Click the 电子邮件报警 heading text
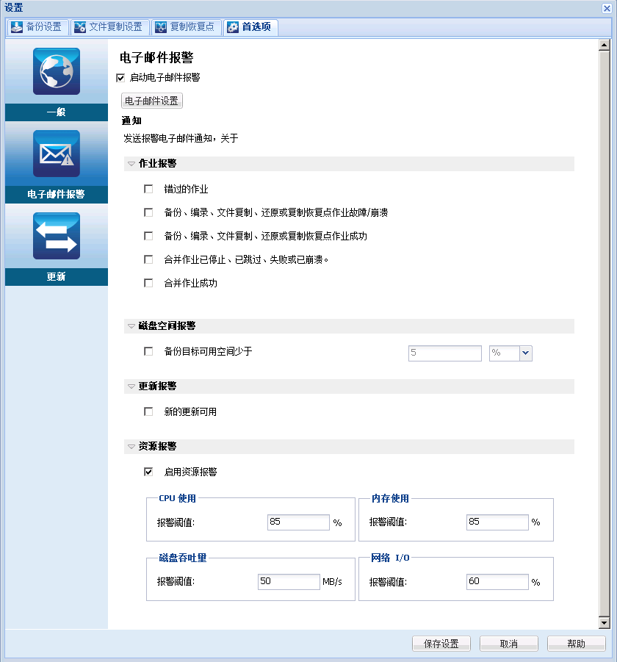The image size is (617, 662). (x=156, y=57)
